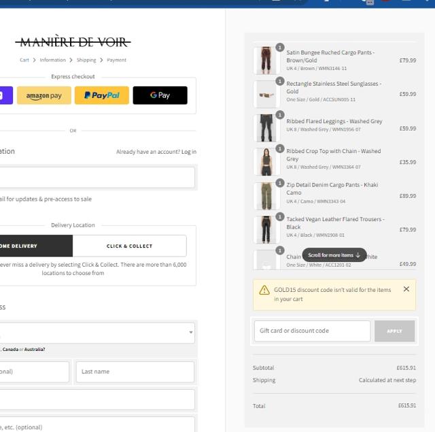
Task: Click 'Calculated at next step' shipping text
Action: pyautogui.click(x=387, y=380)
